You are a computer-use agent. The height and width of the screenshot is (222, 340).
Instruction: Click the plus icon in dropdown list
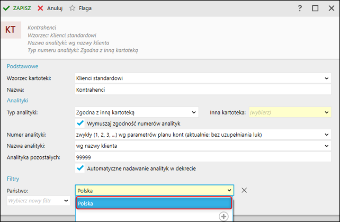click(x=223, y=216)
